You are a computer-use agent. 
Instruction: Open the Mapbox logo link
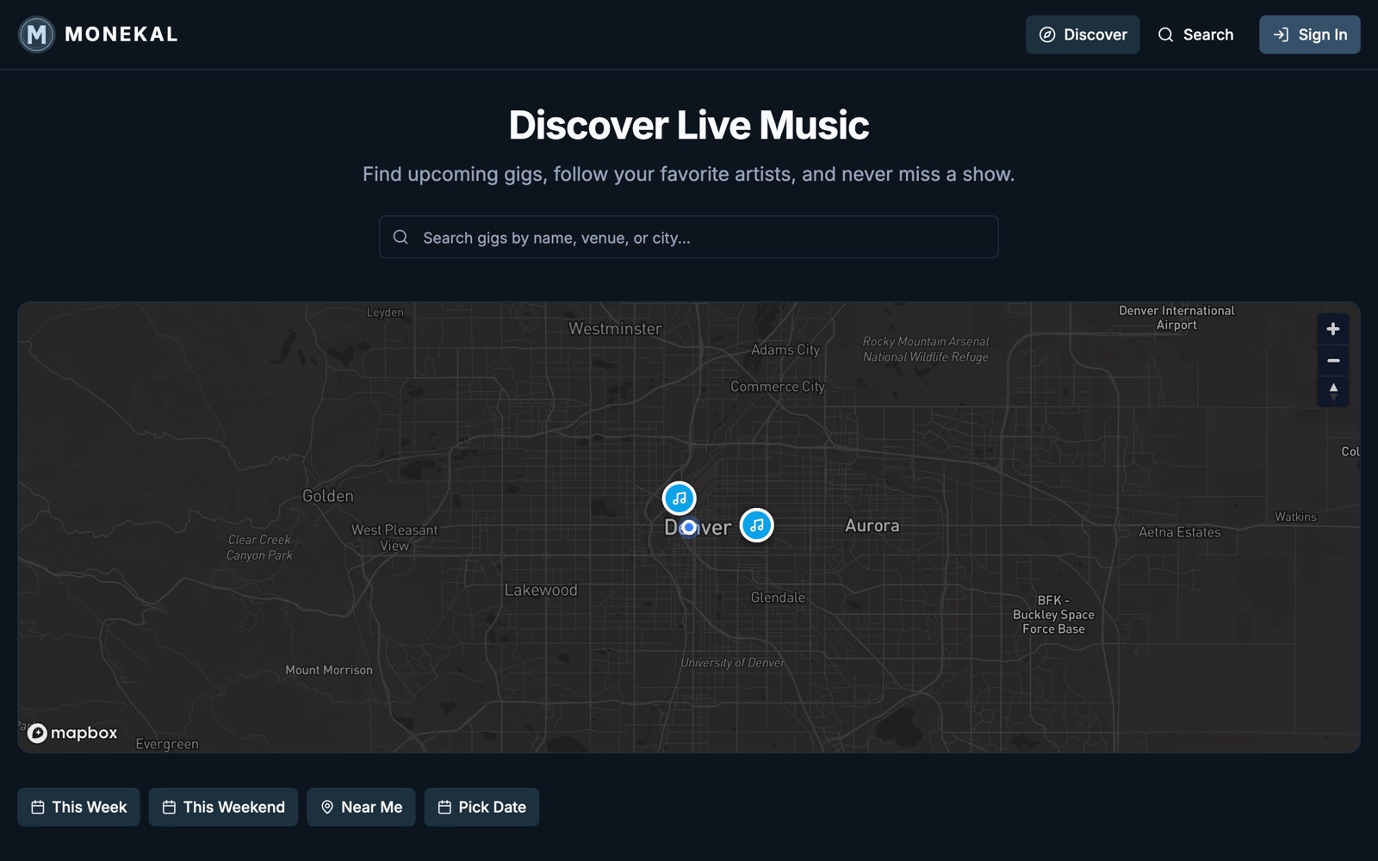coord(72,733)
